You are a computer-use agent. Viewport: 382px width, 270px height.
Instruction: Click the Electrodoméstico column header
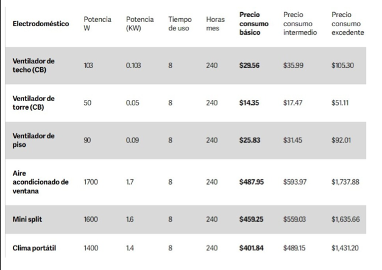click(x=41, y=24)
